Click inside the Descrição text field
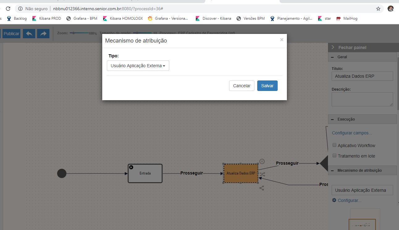Viewport: 399px width, 230px height. (x=362, y=99)
